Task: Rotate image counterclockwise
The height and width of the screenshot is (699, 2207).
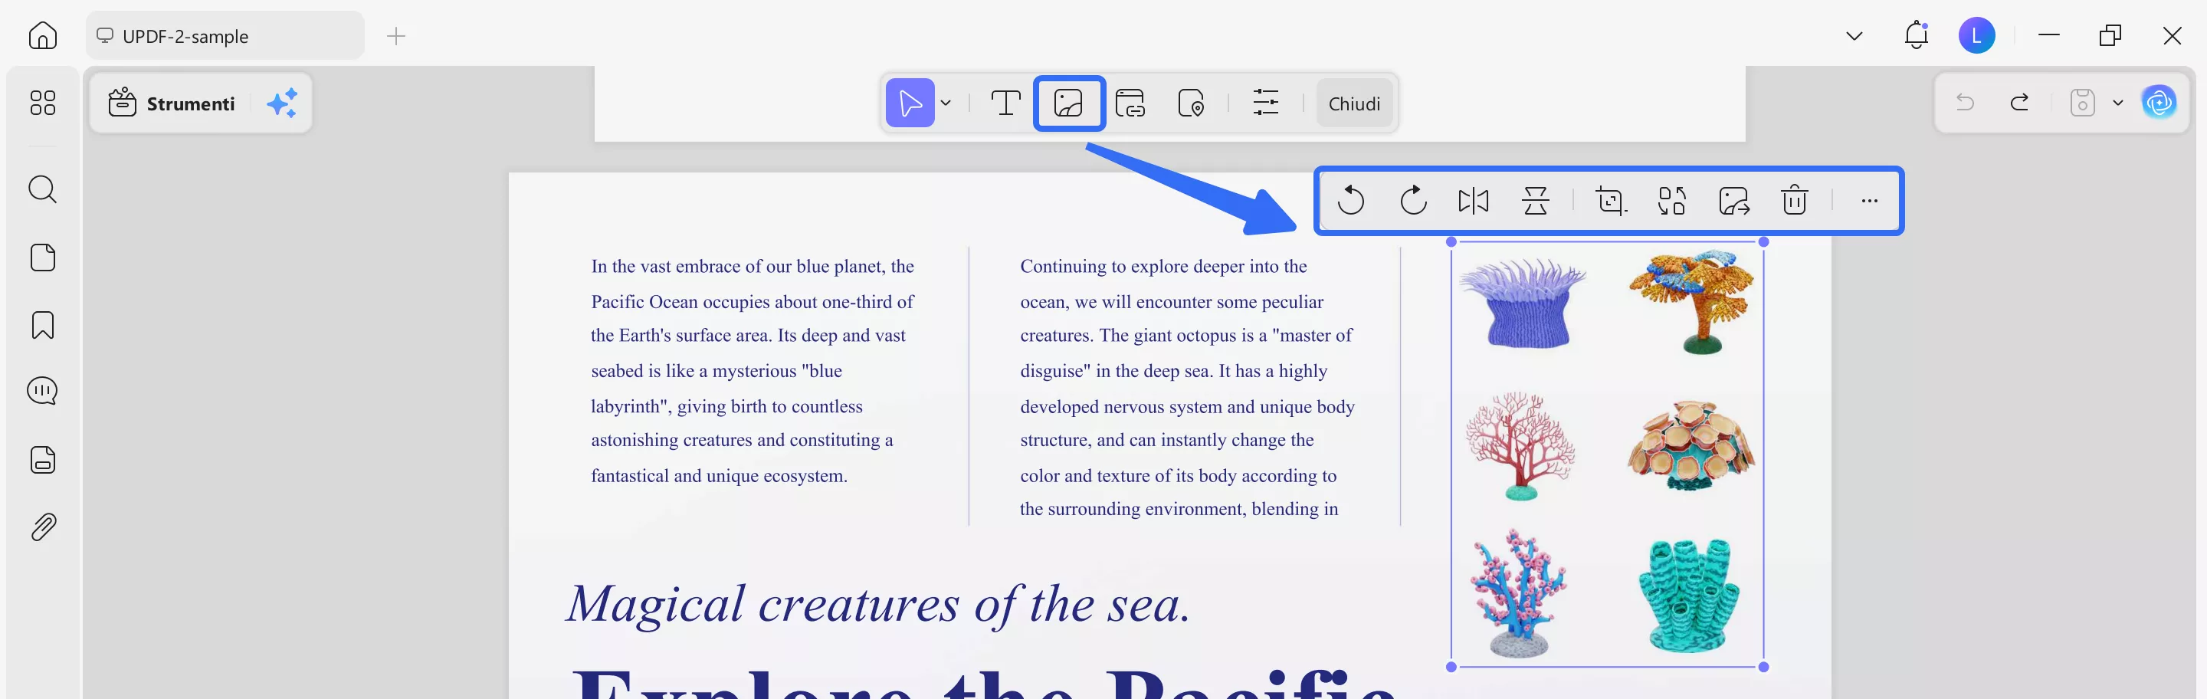Action: click(x=1351, y=202)
